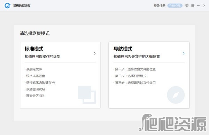The image size is (209, 135).
Task: Click the 请选择恢复模式 heading
Action: pyautogui.click(x=34, y=33)
